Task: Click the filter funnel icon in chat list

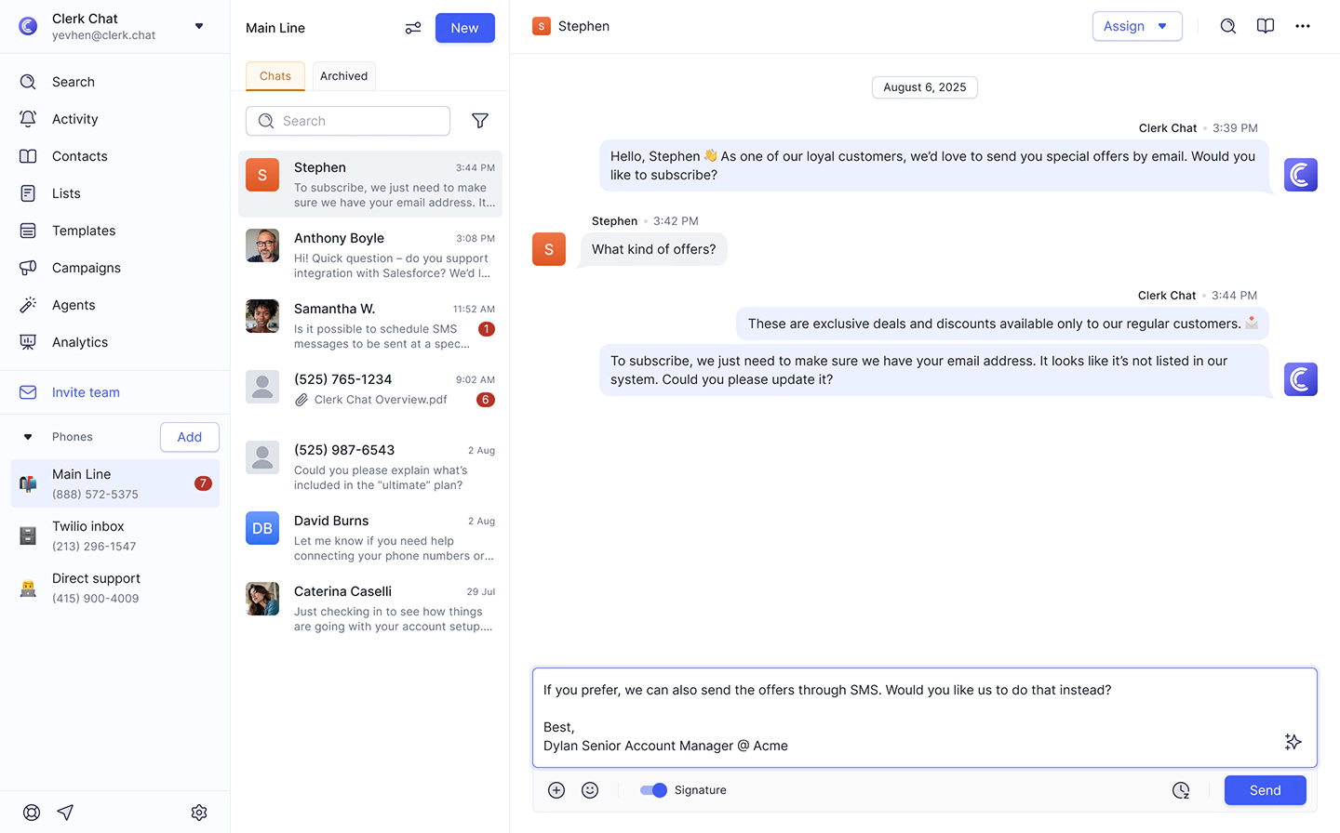Action: pos(480,121)
